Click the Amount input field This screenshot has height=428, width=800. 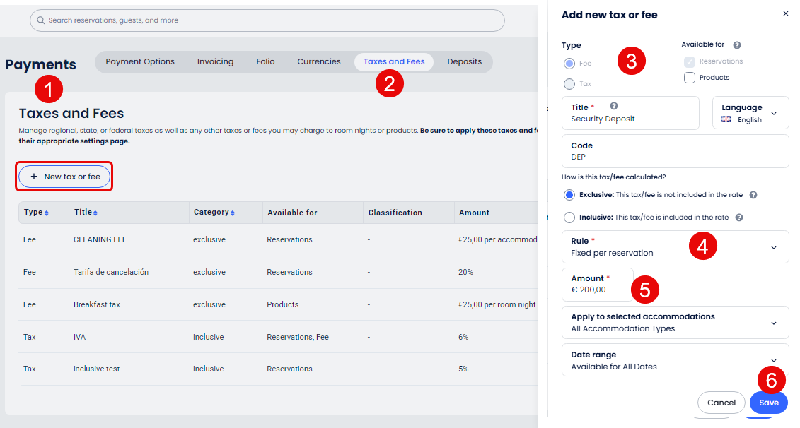tap(597, 289)
